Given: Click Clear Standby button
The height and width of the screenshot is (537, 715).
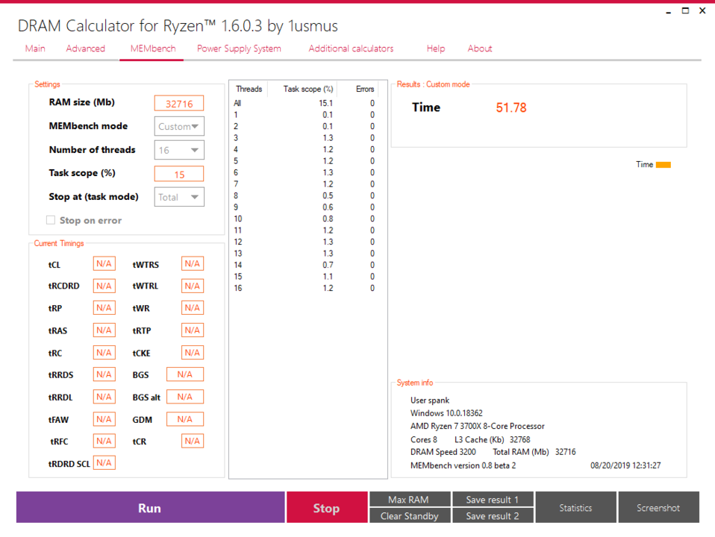Looking at the screenshot, I should point(410,515).
